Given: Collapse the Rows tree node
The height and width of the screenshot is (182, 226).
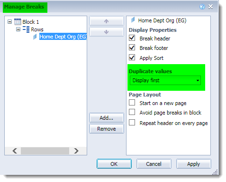Looking at the screenshot, I should pyautogui.click(x=18, y=29).
